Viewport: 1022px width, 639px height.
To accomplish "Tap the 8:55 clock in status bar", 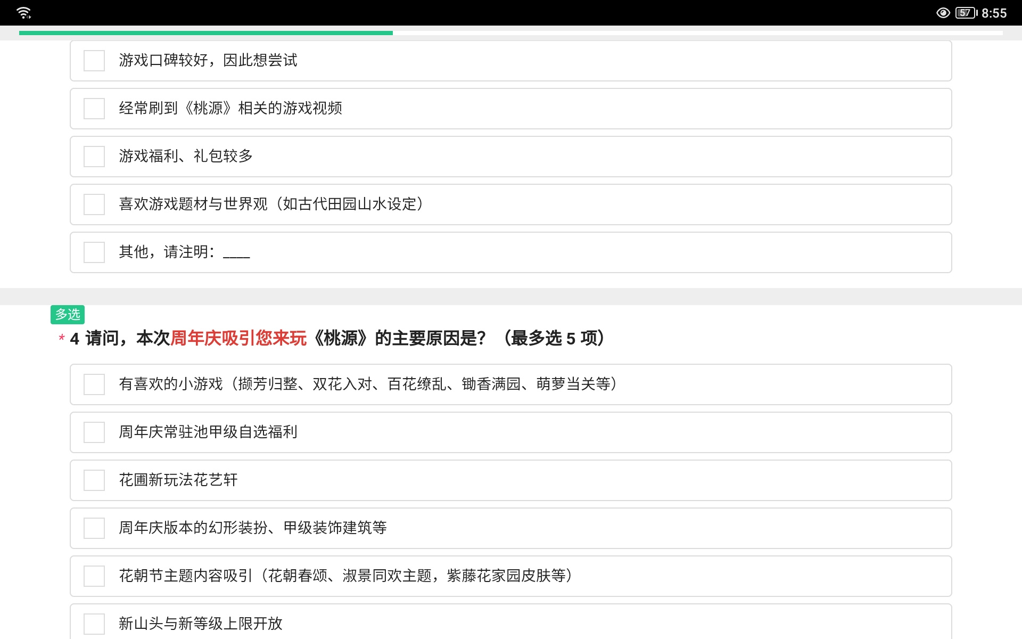I will (994, 13).
